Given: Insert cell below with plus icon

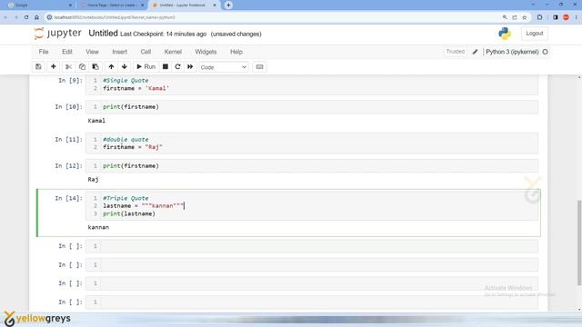Looking at the screenshot, I should [54, 66].
